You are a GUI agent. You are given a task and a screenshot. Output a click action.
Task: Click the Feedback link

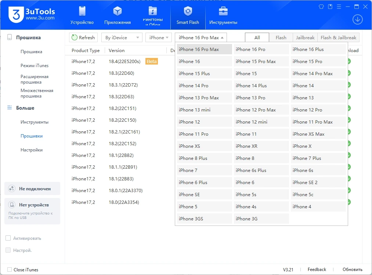point(317,269)
